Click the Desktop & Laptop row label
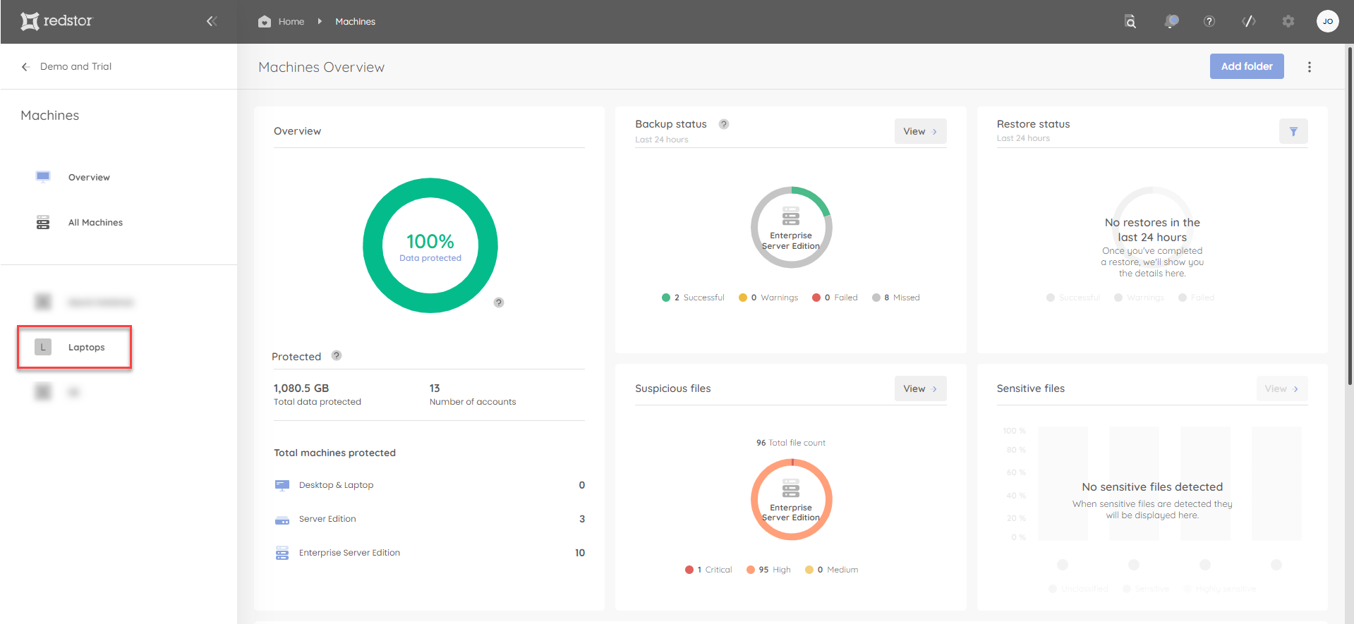 (336, 485)
